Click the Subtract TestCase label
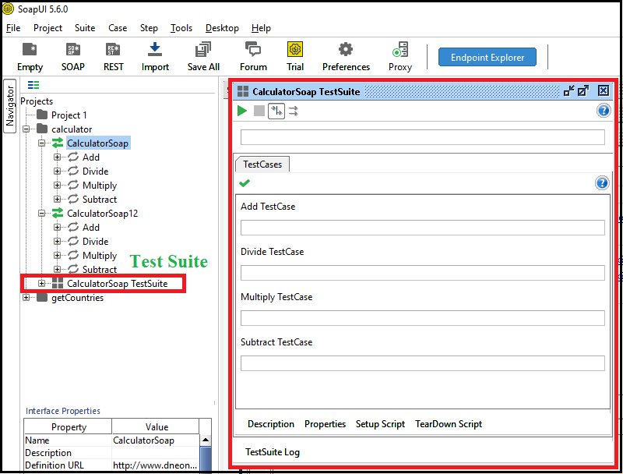 276,342
